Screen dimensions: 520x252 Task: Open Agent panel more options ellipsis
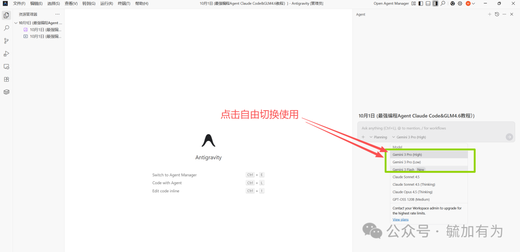point(504,14)
